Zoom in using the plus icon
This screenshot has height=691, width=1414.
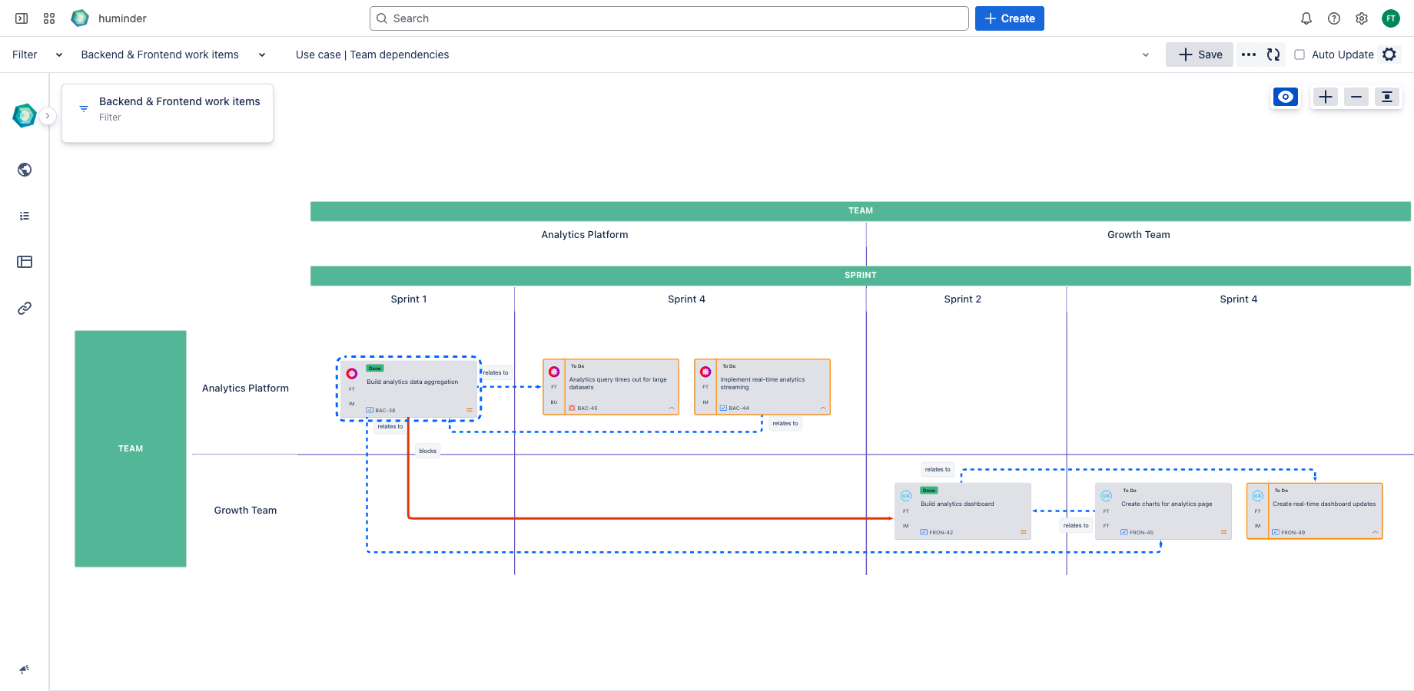tap(1325, 97)
